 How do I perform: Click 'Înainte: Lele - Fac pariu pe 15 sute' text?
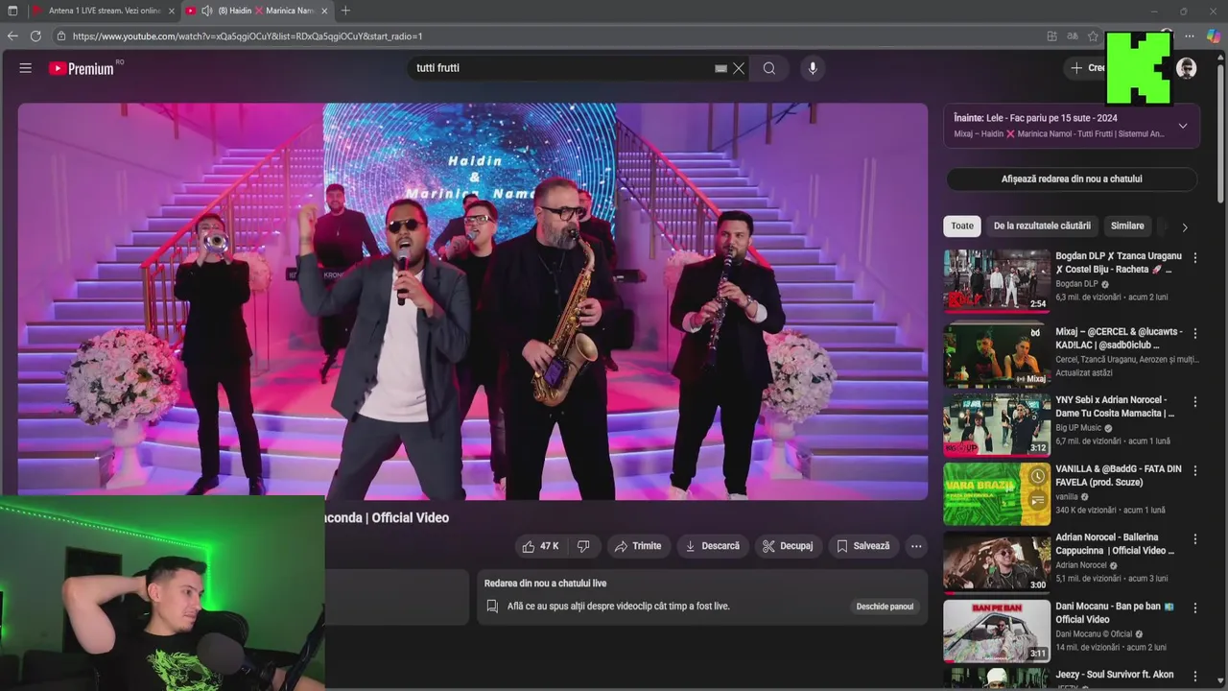pos(1035,118)
